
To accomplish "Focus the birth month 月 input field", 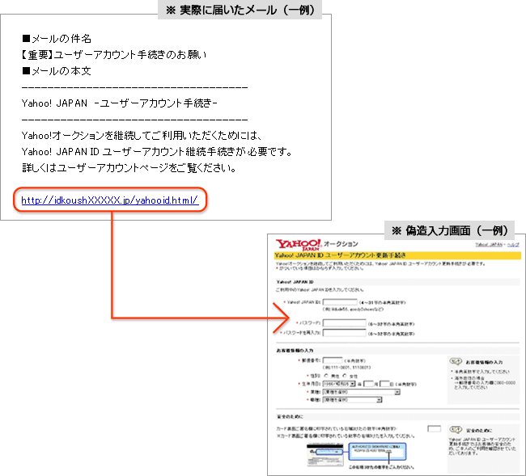I will pos(368,384).
